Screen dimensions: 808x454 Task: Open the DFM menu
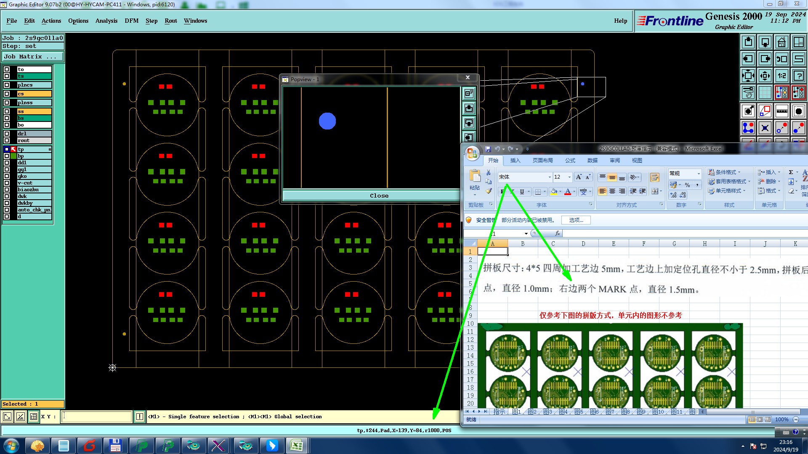(x=131, y=21)
